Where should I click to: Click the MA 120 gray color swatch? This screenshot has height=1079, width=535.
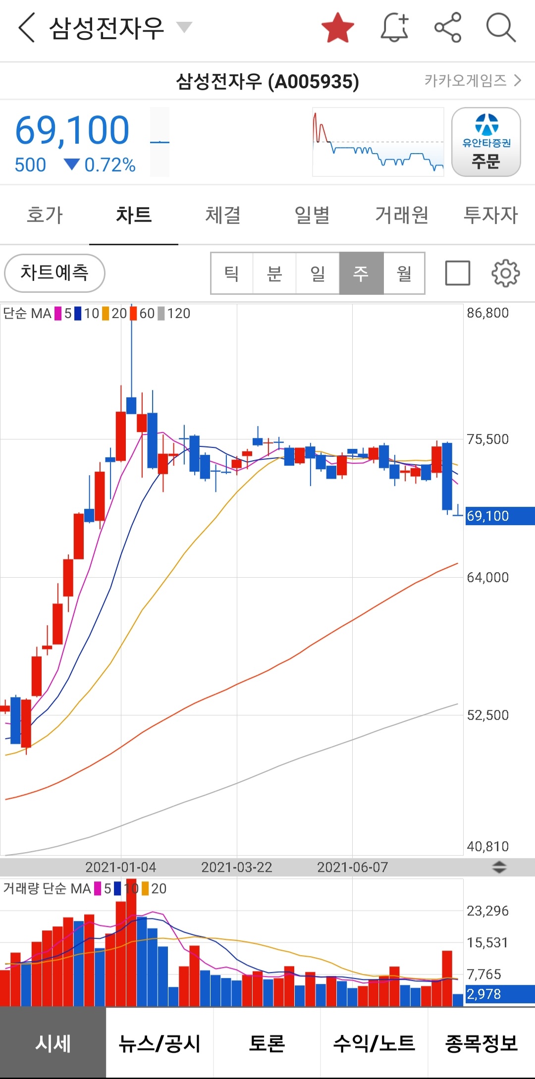(x=161, y=314)
